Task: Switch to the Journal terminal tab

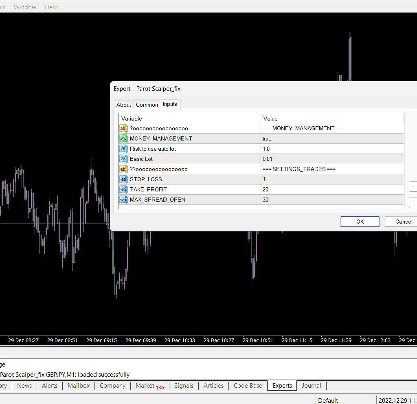Action: pyautogui.click(x=312, y=386)
